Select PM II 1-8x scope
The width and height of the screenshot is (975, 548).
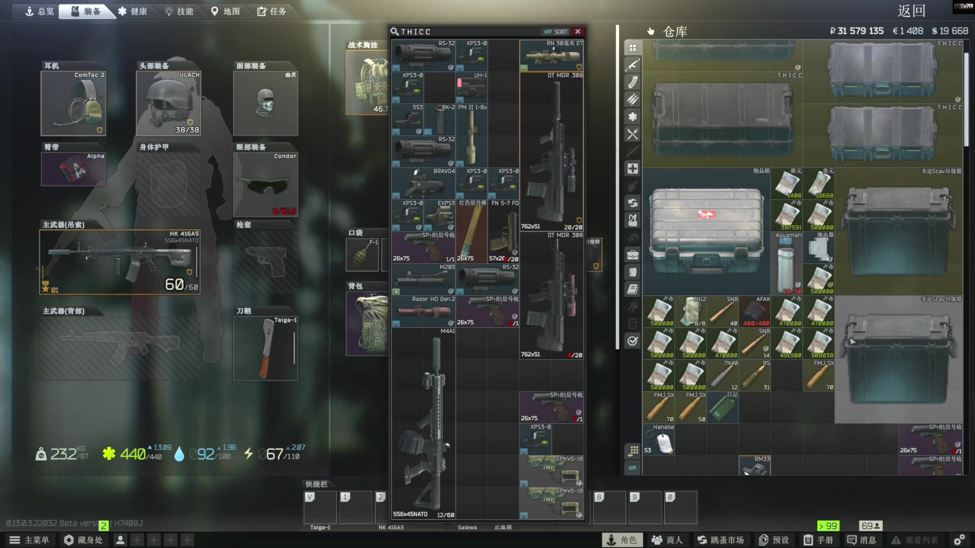[x=472, y=135]
